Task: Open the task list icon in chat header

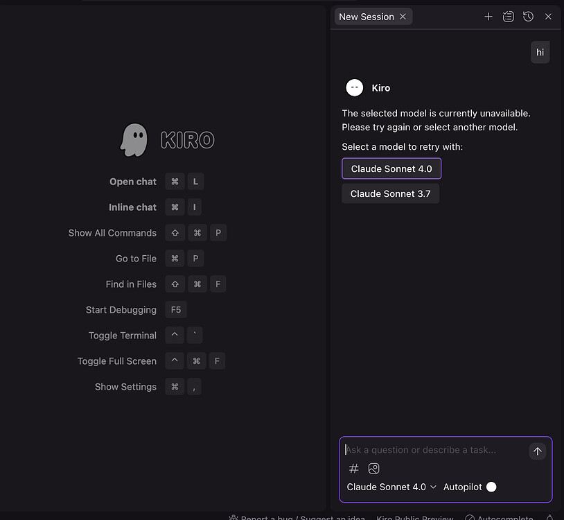Action: click(508, 17)
